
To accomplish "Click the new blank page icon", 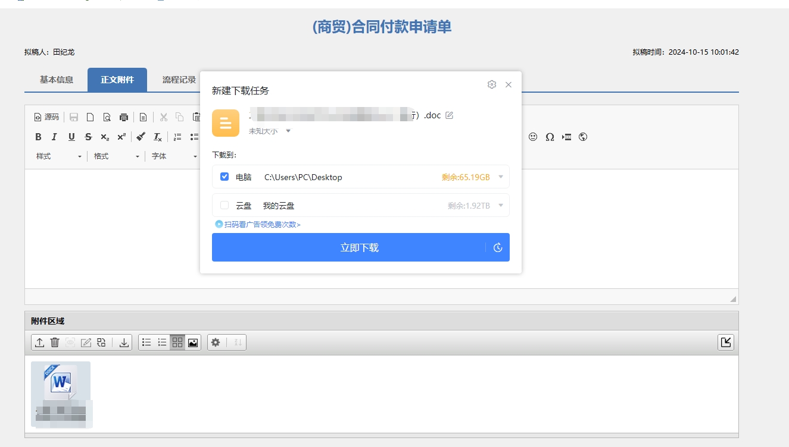I will (91, 117).
